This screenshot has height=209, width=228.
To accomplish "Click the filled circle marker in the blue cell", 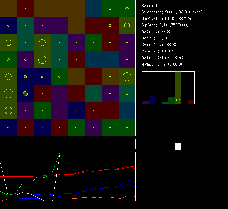I will (25, 94).
